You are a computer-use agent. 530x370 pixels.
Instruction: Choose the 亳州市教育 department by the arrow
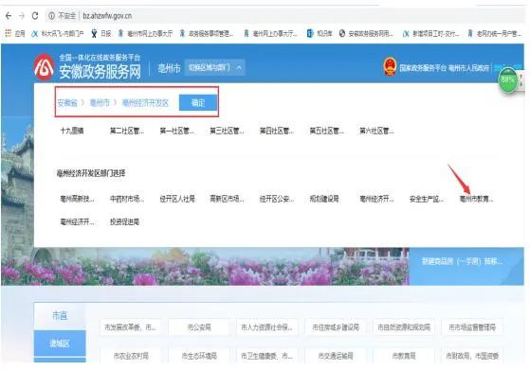476,199
